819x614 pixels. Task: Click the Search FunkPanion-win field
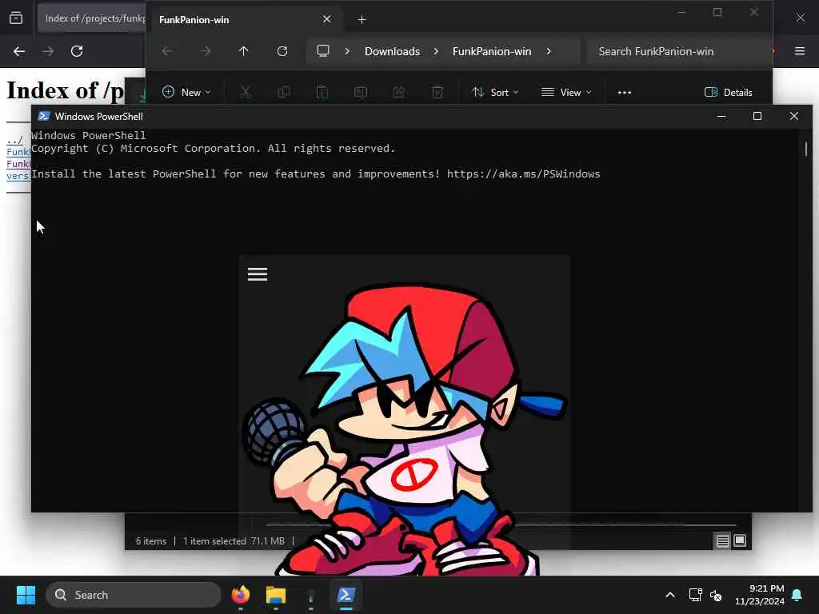(679, 51)
